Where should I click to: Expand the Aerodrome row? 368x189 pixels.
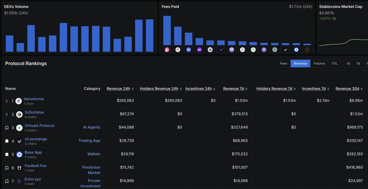click(7, 101)
